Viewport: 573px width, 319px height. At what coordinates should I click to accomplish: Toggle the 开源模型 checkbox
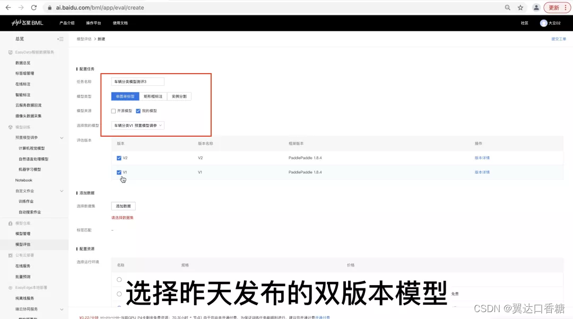tap(114, 111)
